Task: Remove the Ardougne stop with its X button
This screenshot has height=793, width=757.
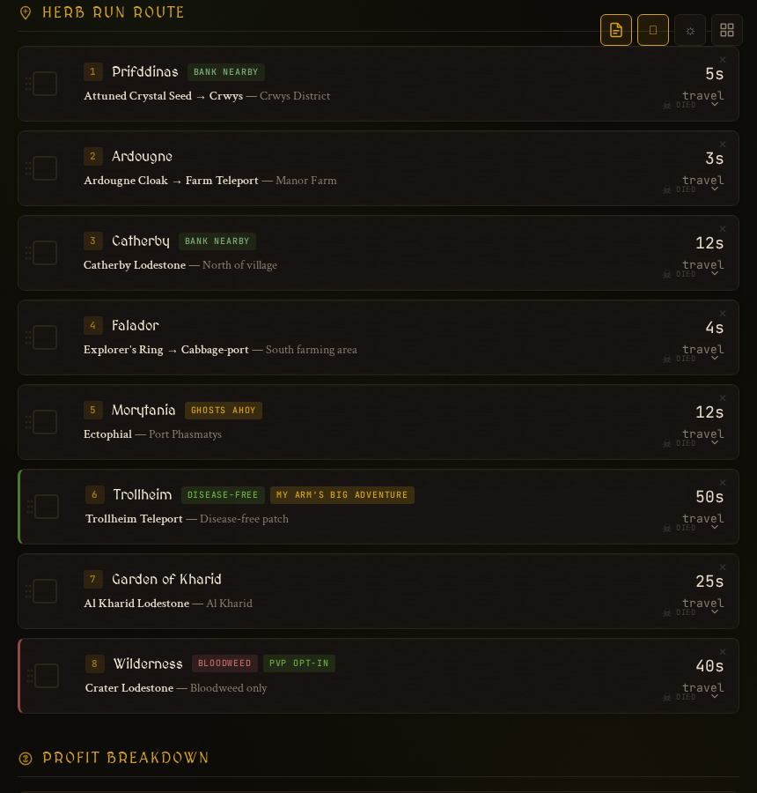Action: 722,144
